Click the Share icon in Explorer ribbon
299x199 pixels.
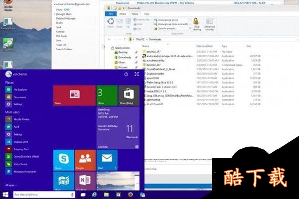tap(111, 23)
